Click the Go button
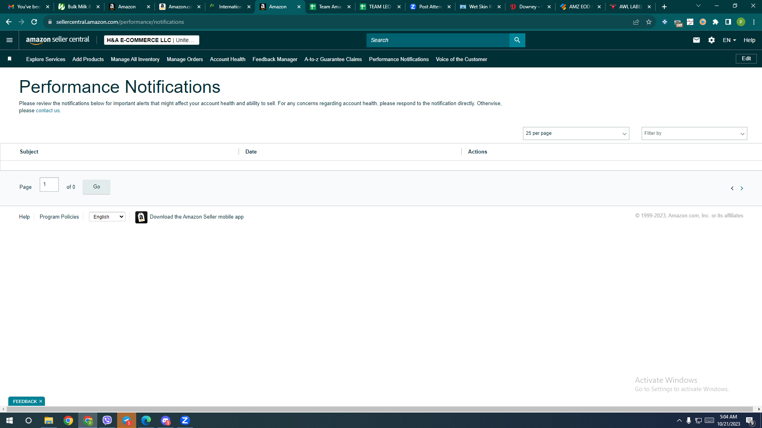The image size is (762, 428). tap(96, 187)
